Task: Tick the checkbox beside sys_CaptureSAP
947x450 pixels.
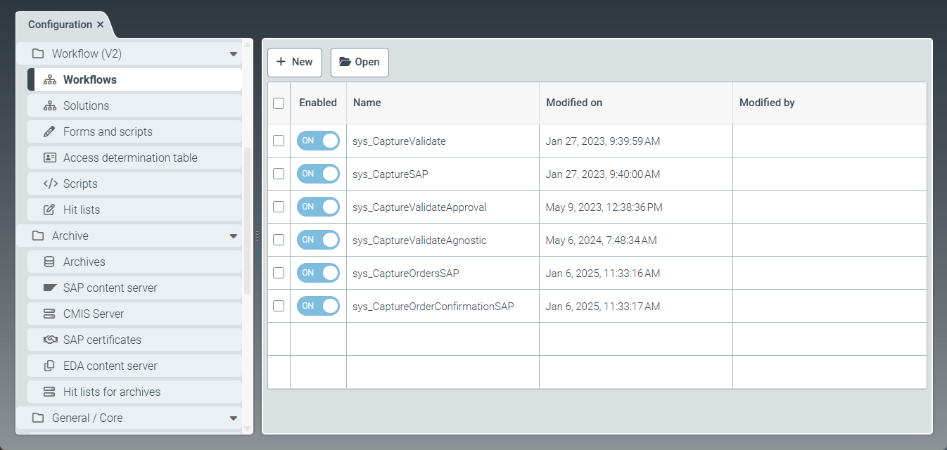Action: coord(279,174)
